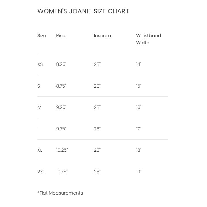Image resolution: width=207 pixels, height=207 pixels.
Task: Click the 10.75" rise value
Action: click(x=62, y=172)
